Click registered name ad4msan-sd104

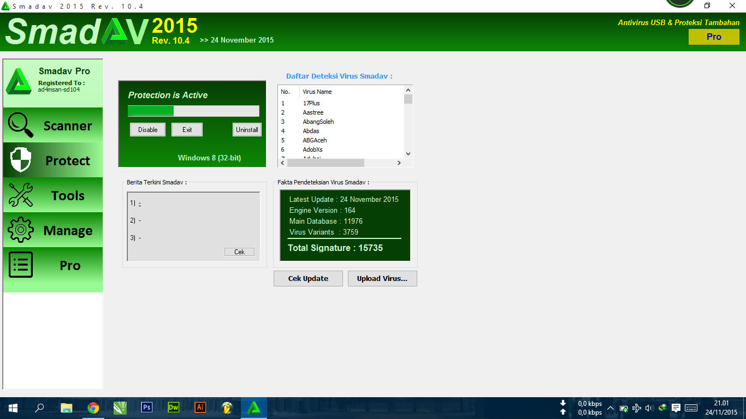(59, 89)
